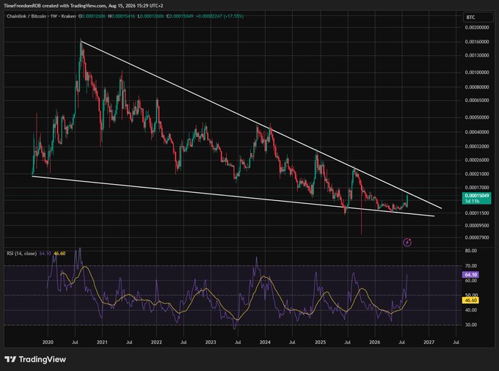Click the TradingView logo at bottom
Viewport: 499px width, 371px height.
[35, 359]
